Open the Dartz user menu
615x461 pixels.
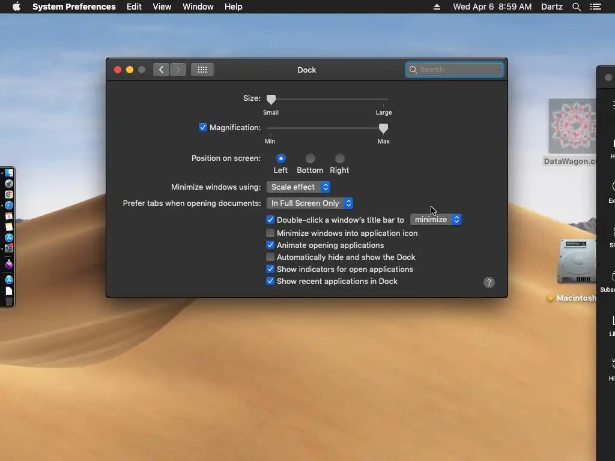tap(551, 7)
